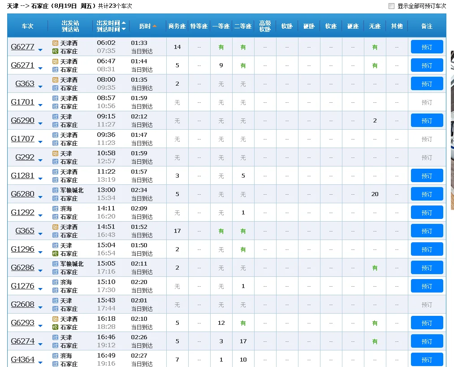Click the 始 badge beside G6280's 军粮城北
Viewport: 454px width, 367px height.
(55, 190)
